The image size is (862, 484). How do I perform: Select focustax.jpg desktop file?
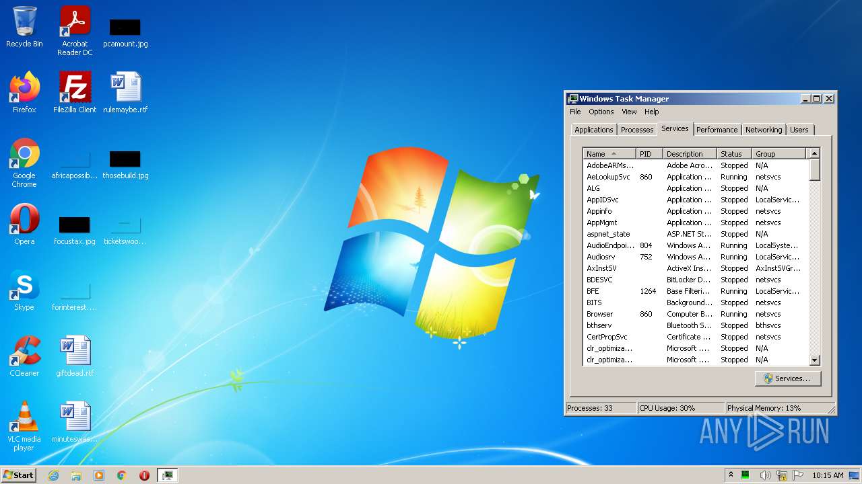point(75,230)
